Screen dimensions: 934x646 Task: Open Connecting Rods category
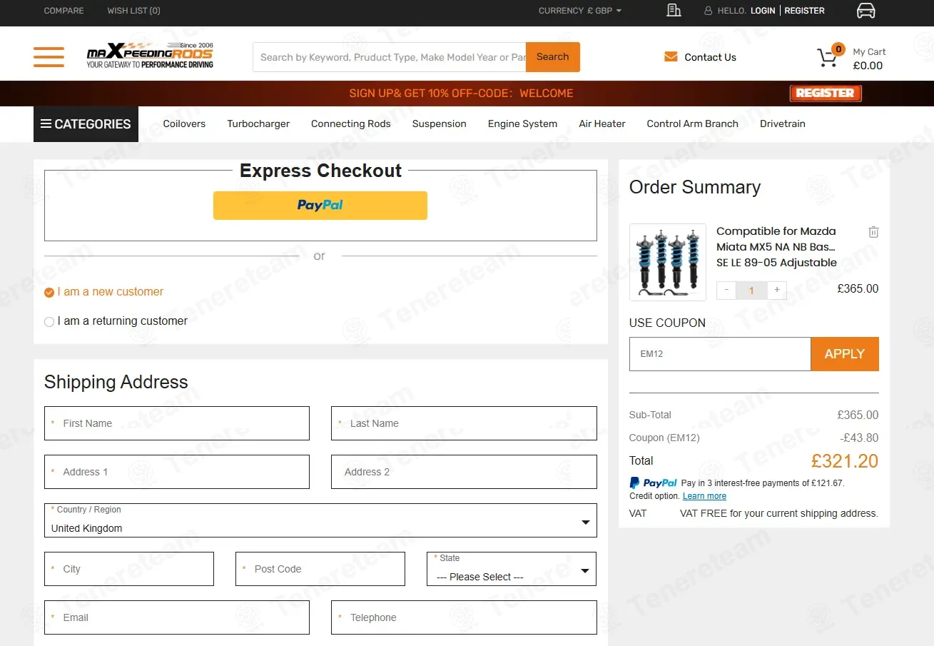coord(351,123)
